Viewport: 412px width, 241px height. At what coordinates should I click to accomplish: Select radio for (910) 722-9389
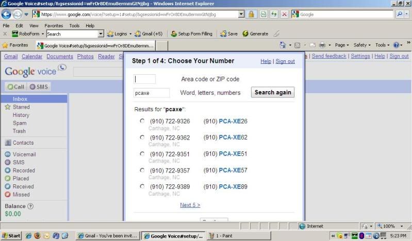[142, 186]
